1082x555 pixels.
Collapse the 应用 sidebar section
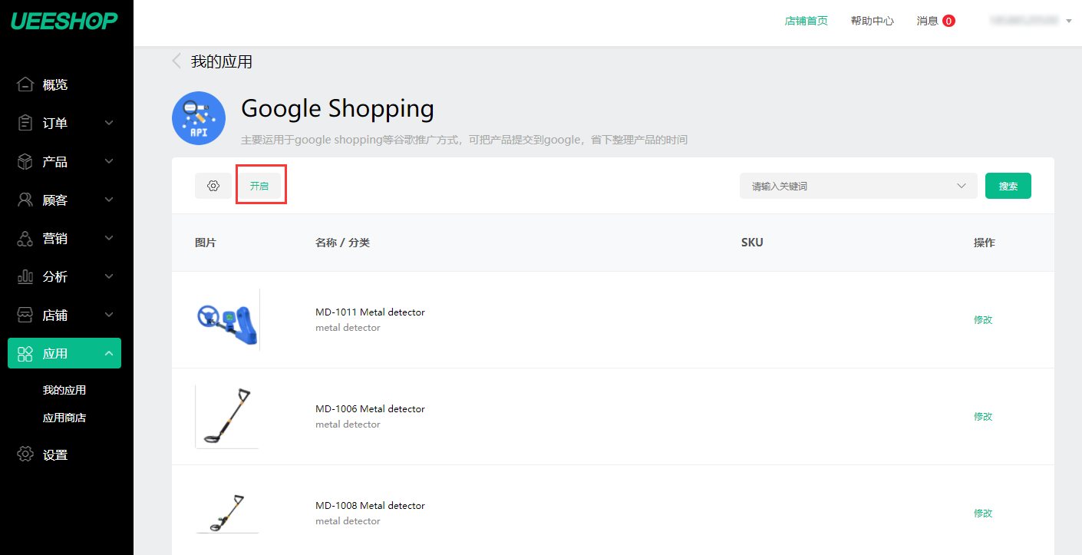109,353
